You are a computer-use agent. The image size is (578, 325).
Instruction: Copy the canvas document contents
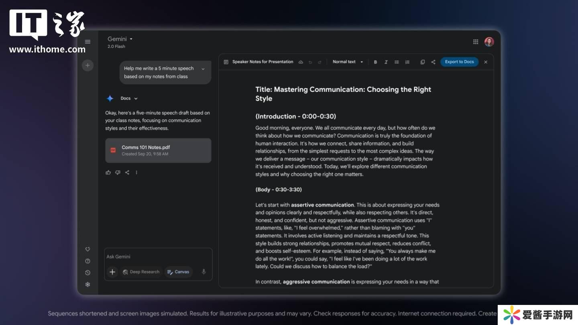click(x=422, y=62)
